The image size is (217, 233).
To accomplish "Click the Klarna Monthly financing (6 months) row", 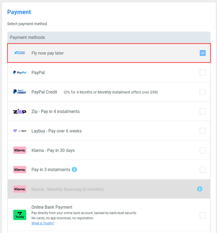I will click(109, 189).
